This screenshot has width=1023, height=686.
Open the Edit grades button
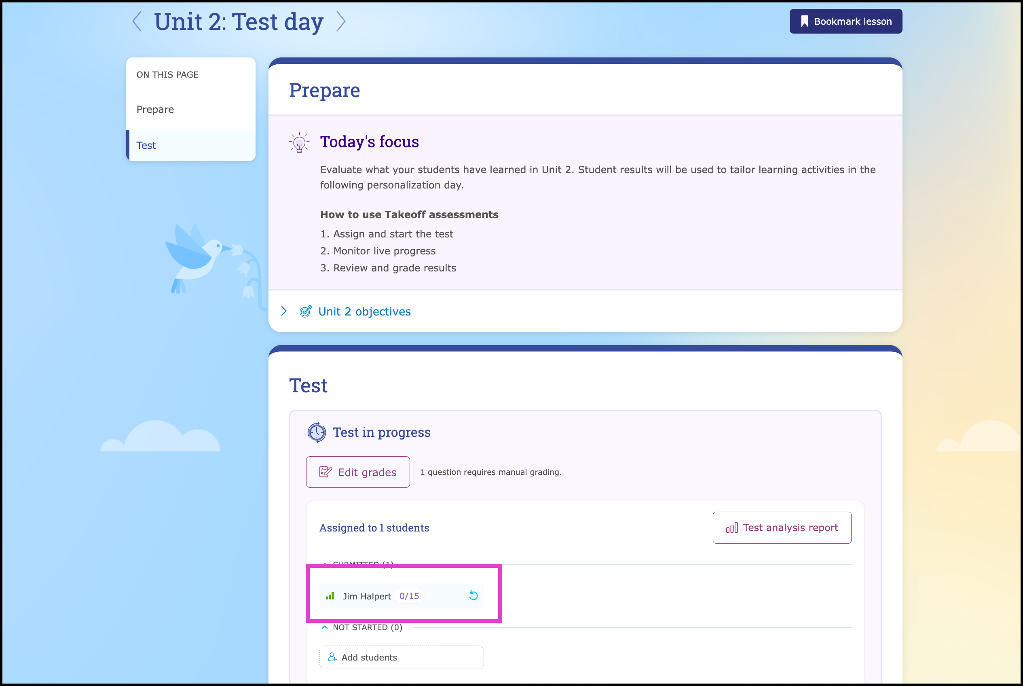pyautogui.click(x=358, y=472)
